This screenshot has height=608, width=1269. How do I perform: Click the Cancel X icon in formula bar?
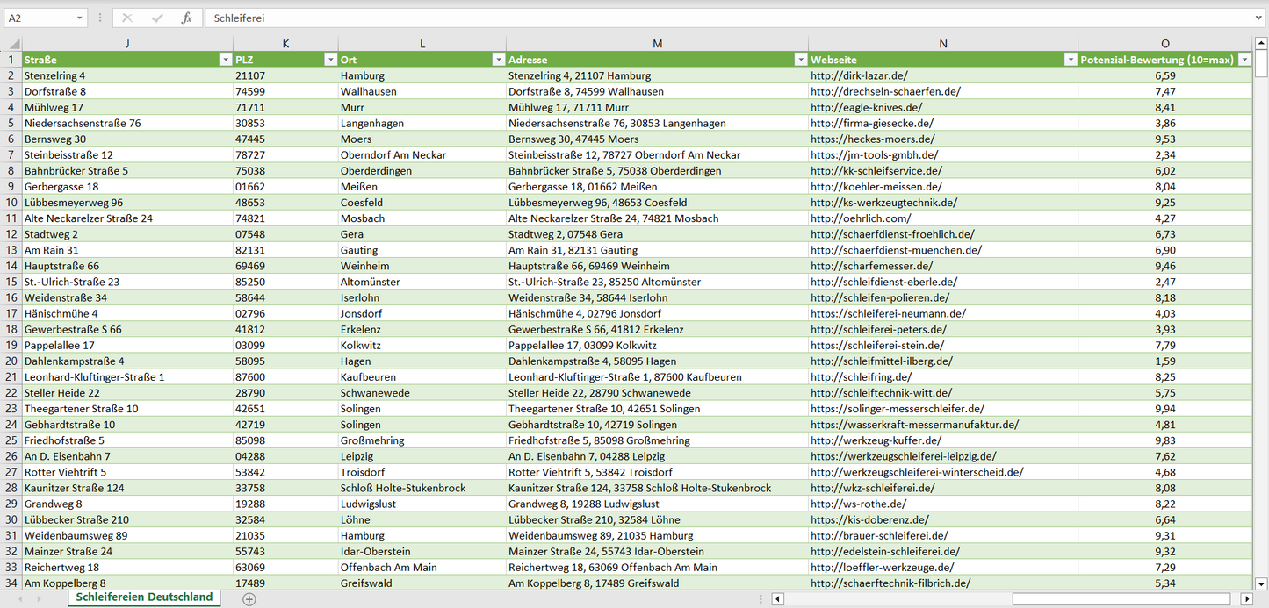coord(127,18)
